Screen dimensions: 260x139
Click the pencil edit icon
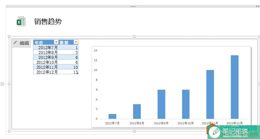tap(15, 43)
